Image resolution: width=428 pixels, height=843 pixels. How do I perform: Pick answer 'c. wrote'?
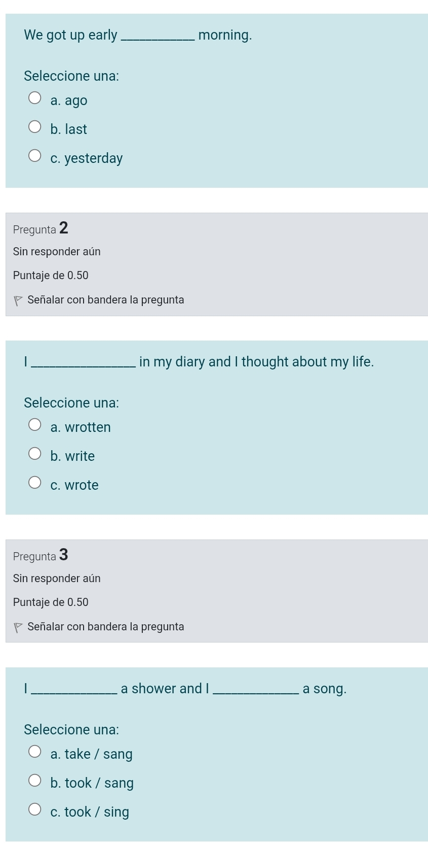click(34, 482)
